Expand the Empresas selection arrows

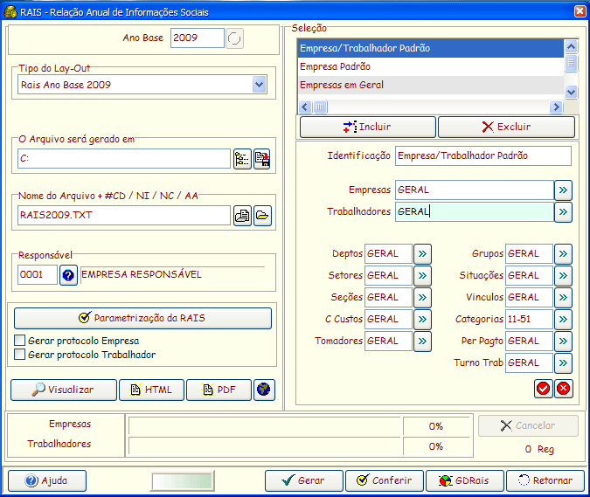(563, 190)
